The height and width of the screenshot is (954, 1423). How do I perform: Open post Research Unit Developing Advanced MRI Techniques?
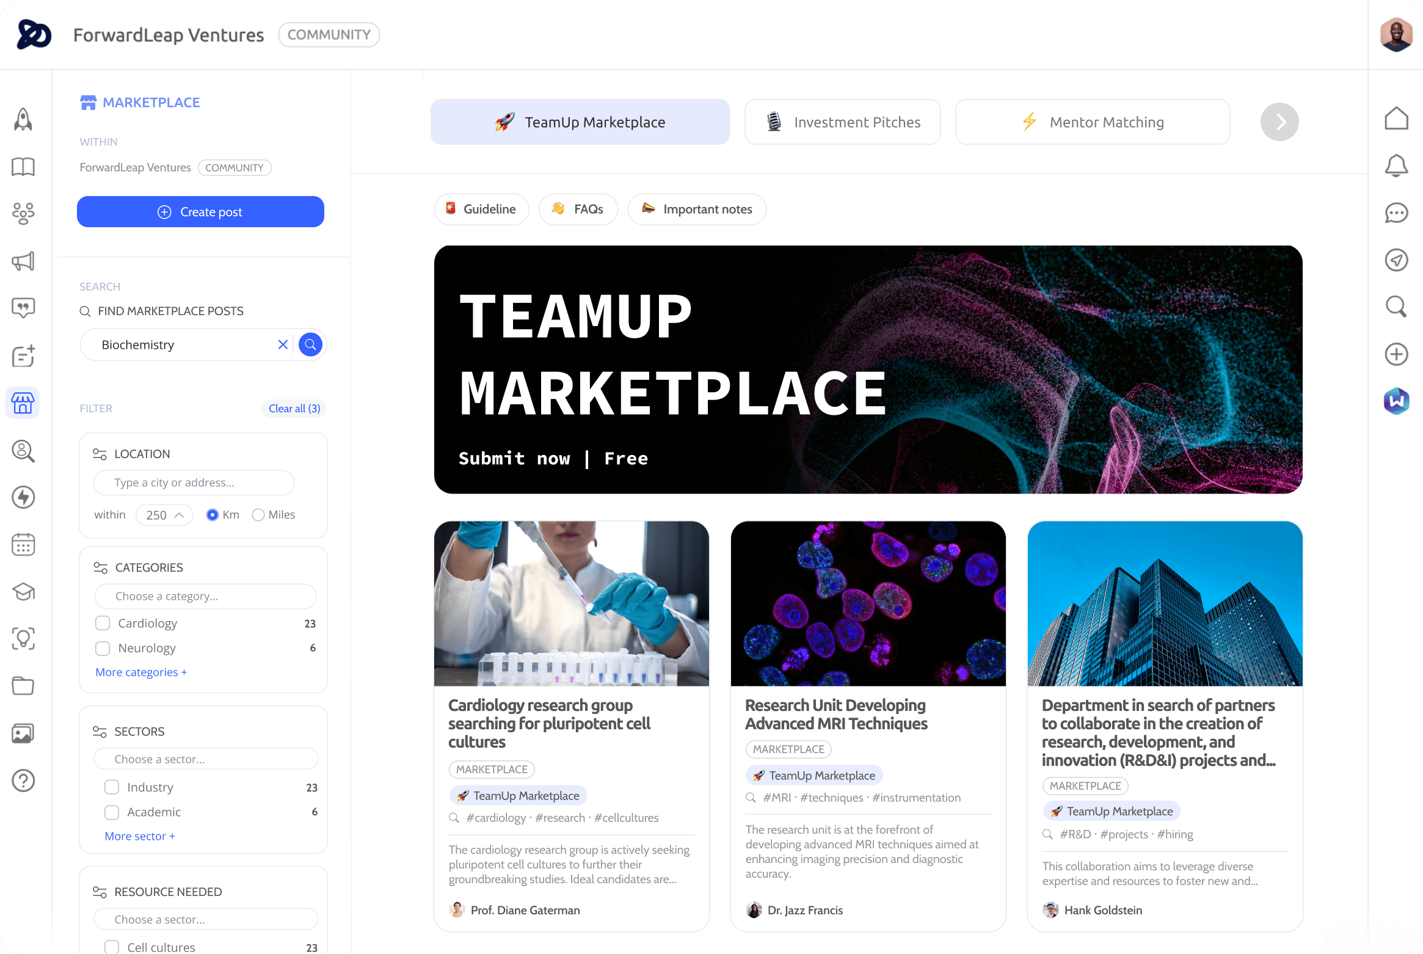click(836, 715)
